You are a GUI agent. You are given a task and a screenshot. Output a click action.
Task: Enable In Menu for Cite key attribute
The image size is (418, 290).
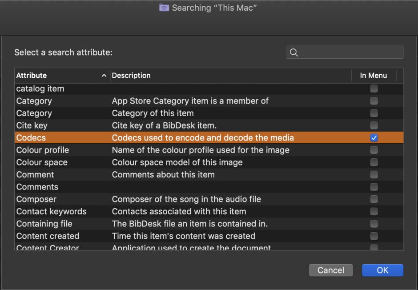tap(373, 125)
